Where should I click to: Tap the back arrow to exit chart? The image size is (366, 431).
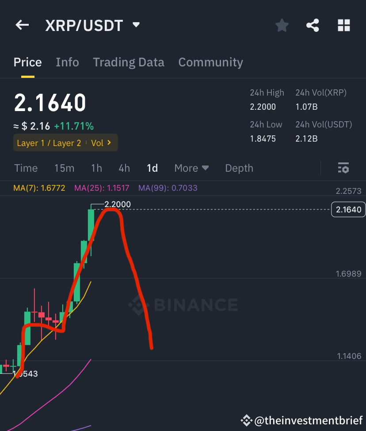[x=22, y=25]
